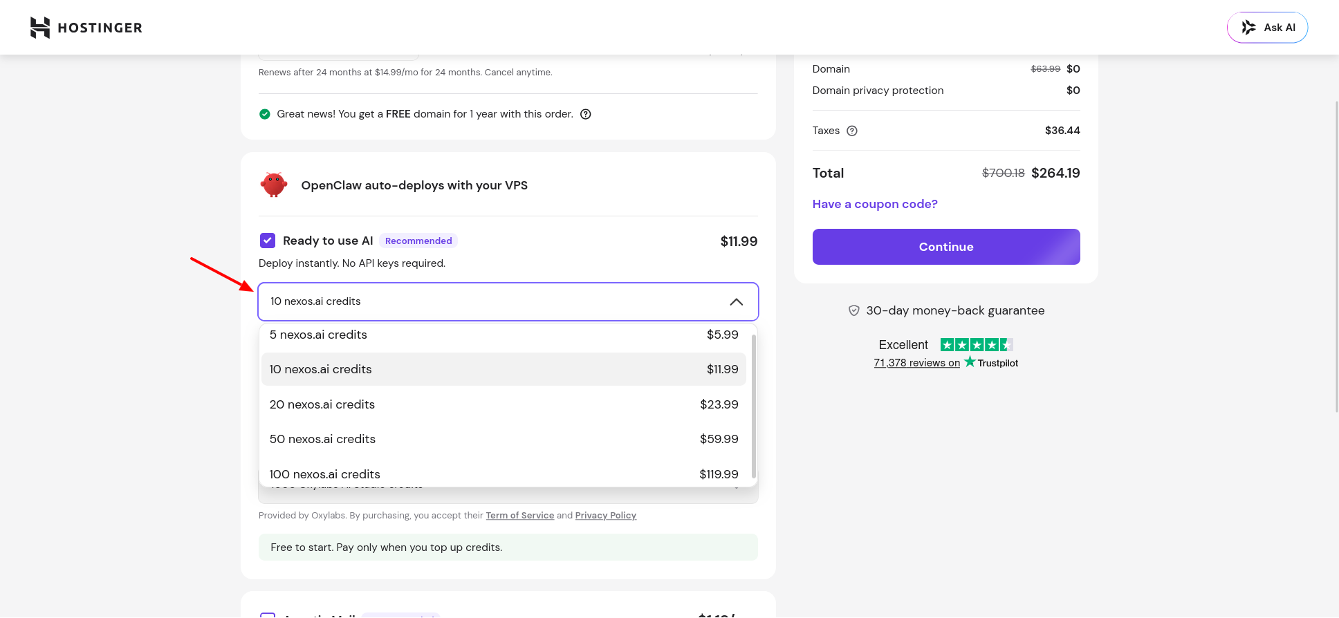Click the Excellent rating label
The image size is (1339, 618).
(903, 345)
